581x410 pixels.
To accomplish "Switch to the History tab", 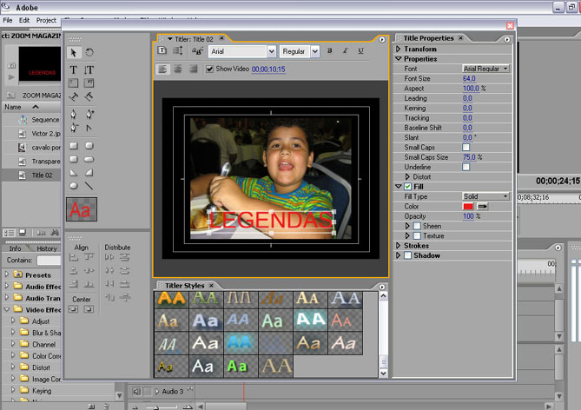I will (x=47, y=248).
